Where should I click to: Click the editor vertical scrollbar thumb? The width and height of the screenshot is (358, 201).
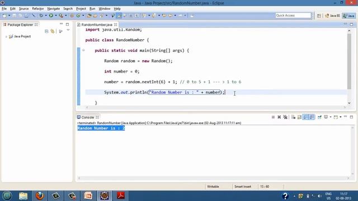[x=349, y=61]
